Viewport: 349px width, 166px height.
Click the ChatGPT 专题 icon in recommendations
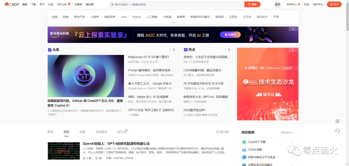point(244,142)
